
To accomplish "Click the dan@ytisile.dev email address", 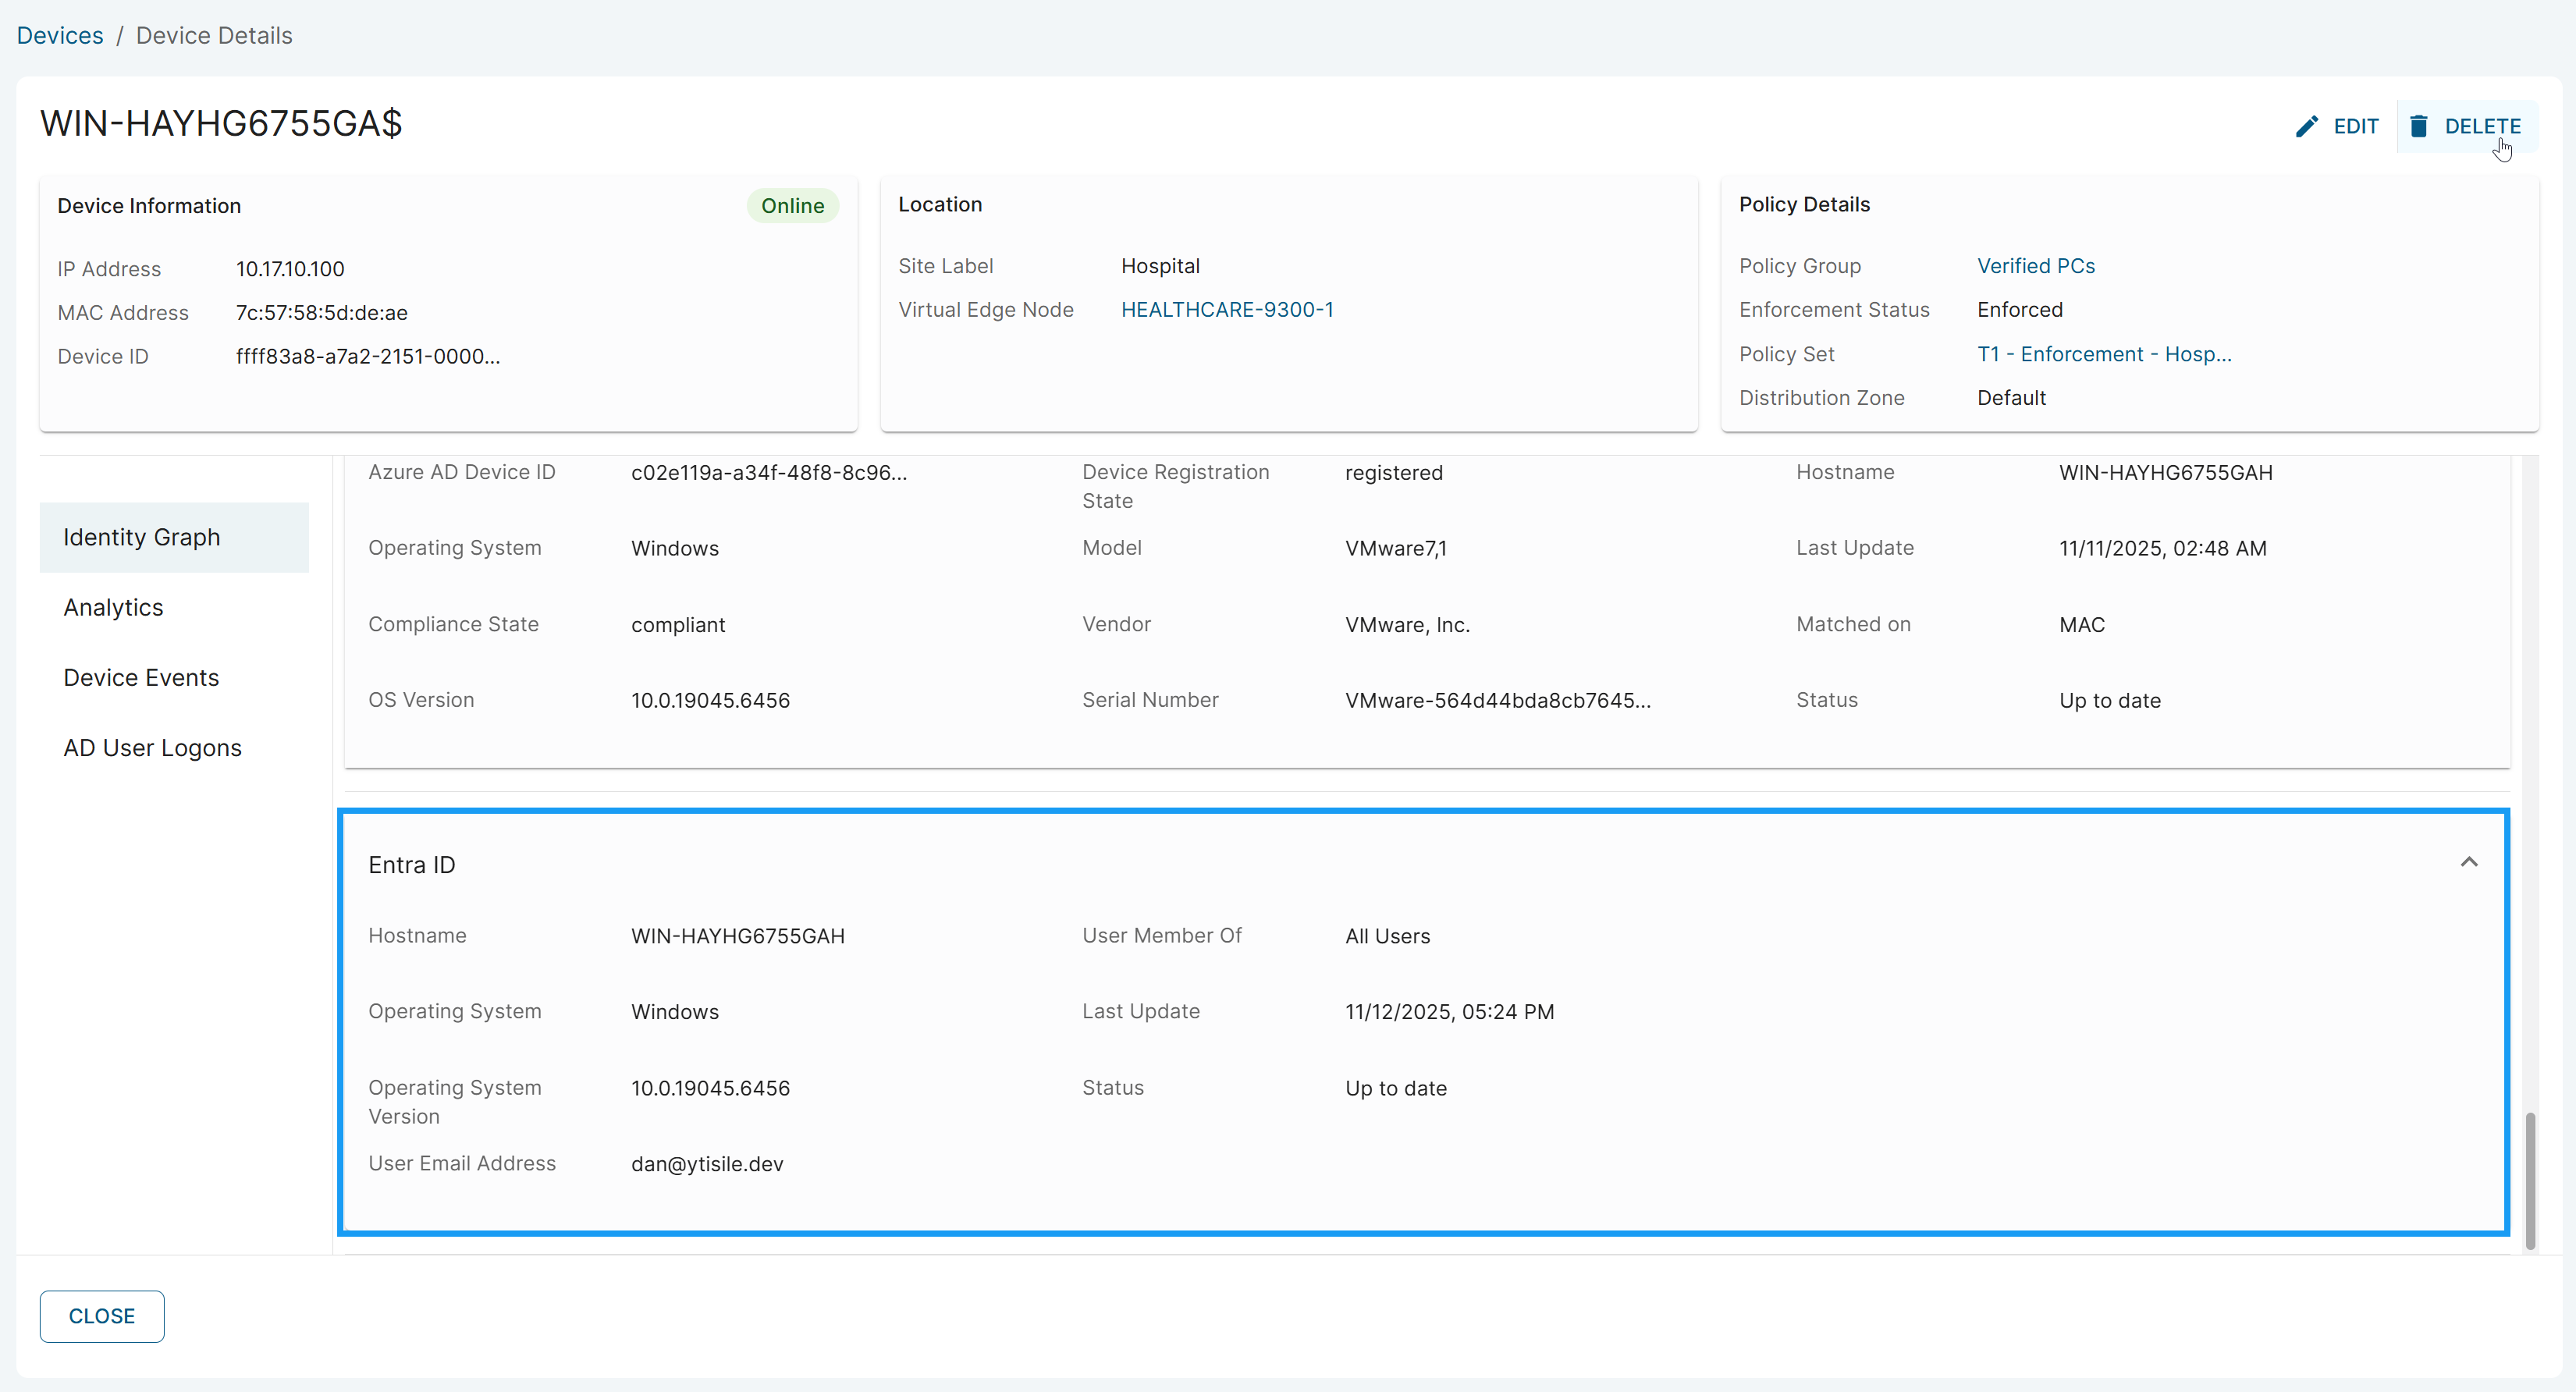I will point(707,1164).
